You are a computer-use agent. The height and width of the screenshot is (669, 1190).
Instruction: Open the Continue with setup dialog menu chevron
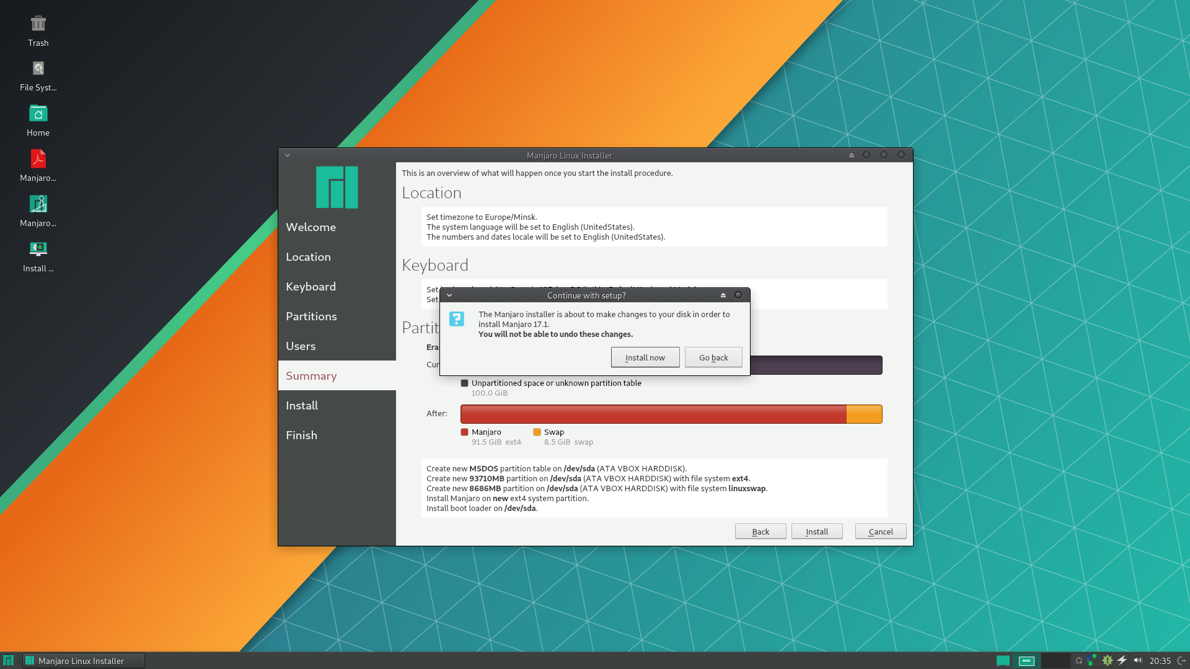(x=449, y=295)
